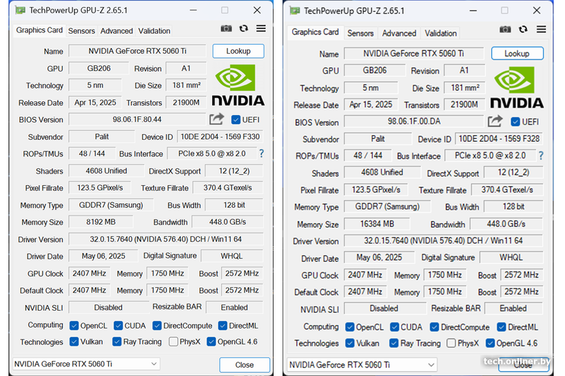565x376 pixels.
Task: Click GPU-Z app icon in right title bar
Action: click(x=295, y=11)
